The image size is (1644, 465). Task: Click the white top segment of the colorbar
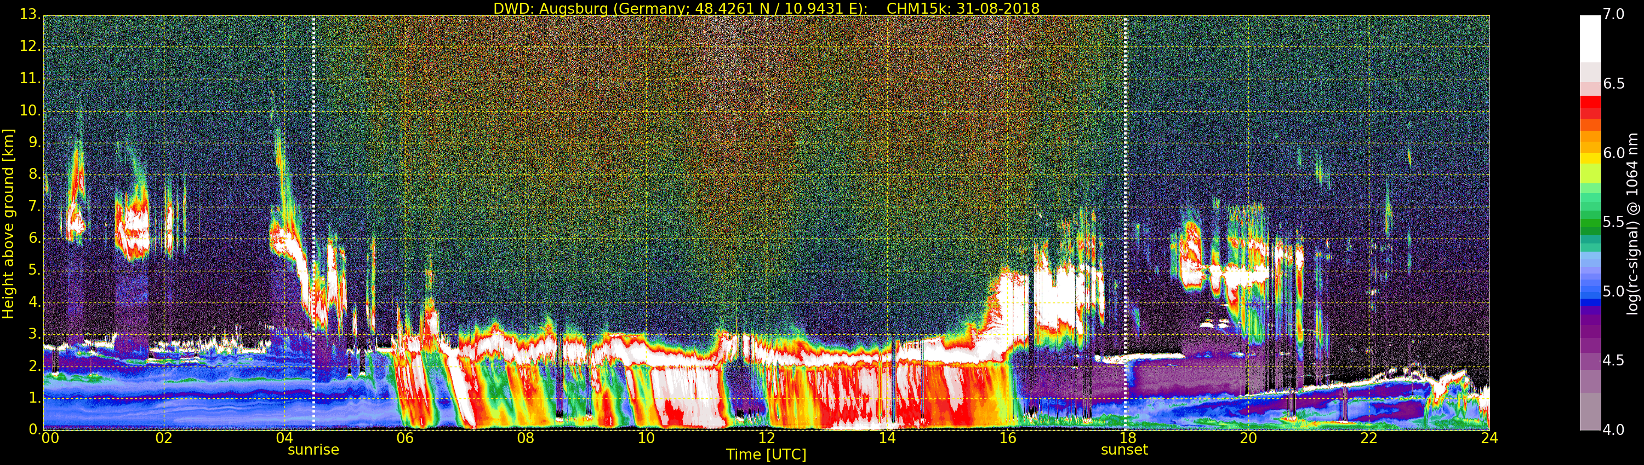click(1590, 38)
